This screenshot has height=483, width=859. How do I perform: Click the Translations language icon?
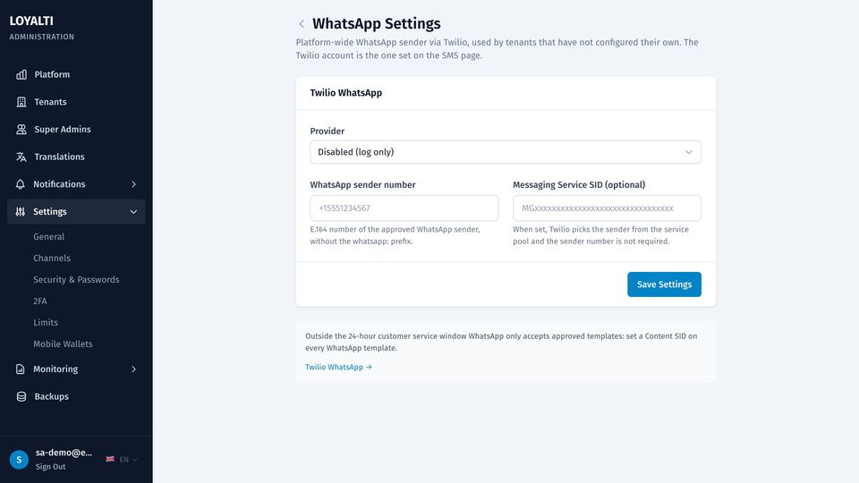point(21,157)
